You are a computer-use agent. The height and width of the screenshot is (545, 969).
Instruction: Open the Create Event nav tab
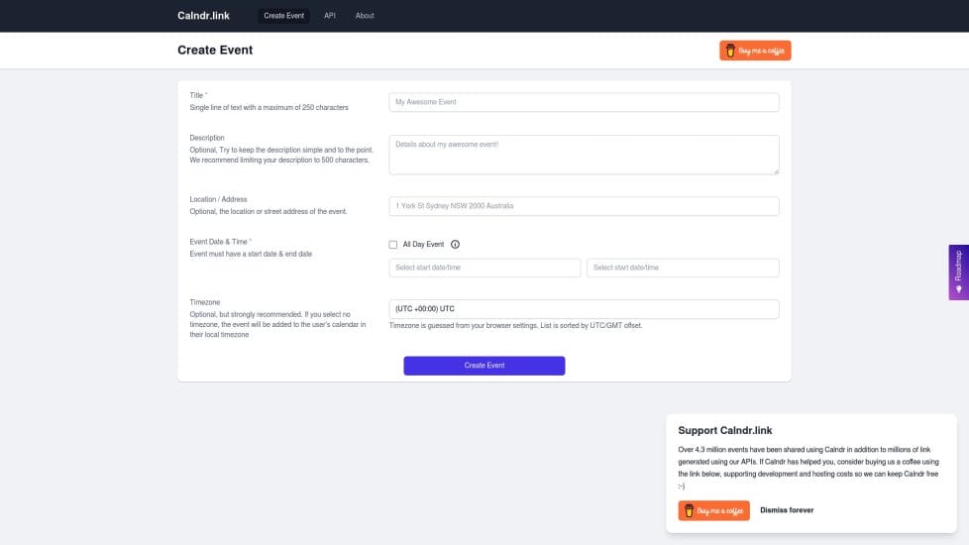(x=283, y=16)
